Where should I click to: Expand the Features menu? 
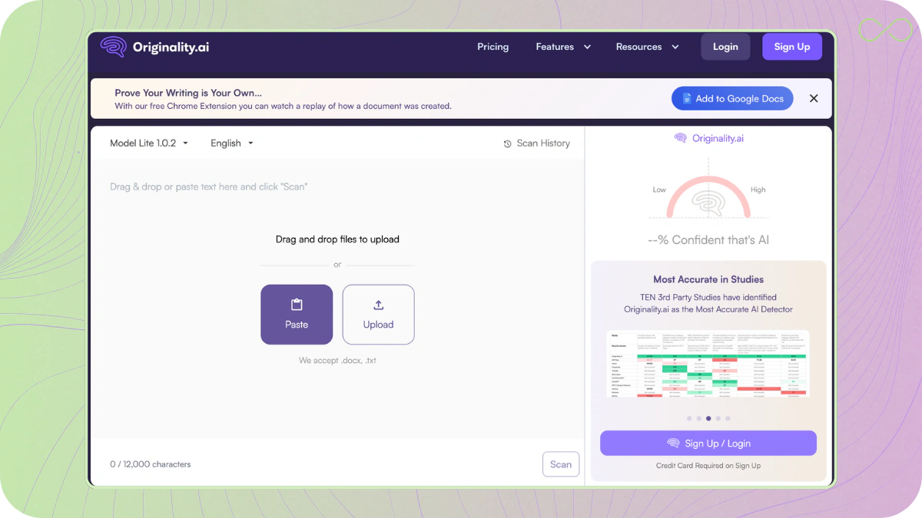563,47
